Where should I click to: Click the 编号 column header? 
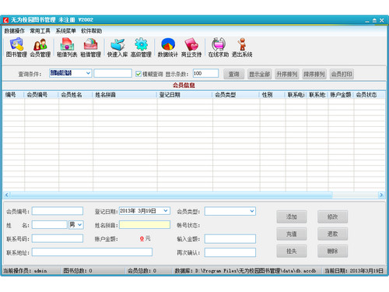[x=14, y=95]
